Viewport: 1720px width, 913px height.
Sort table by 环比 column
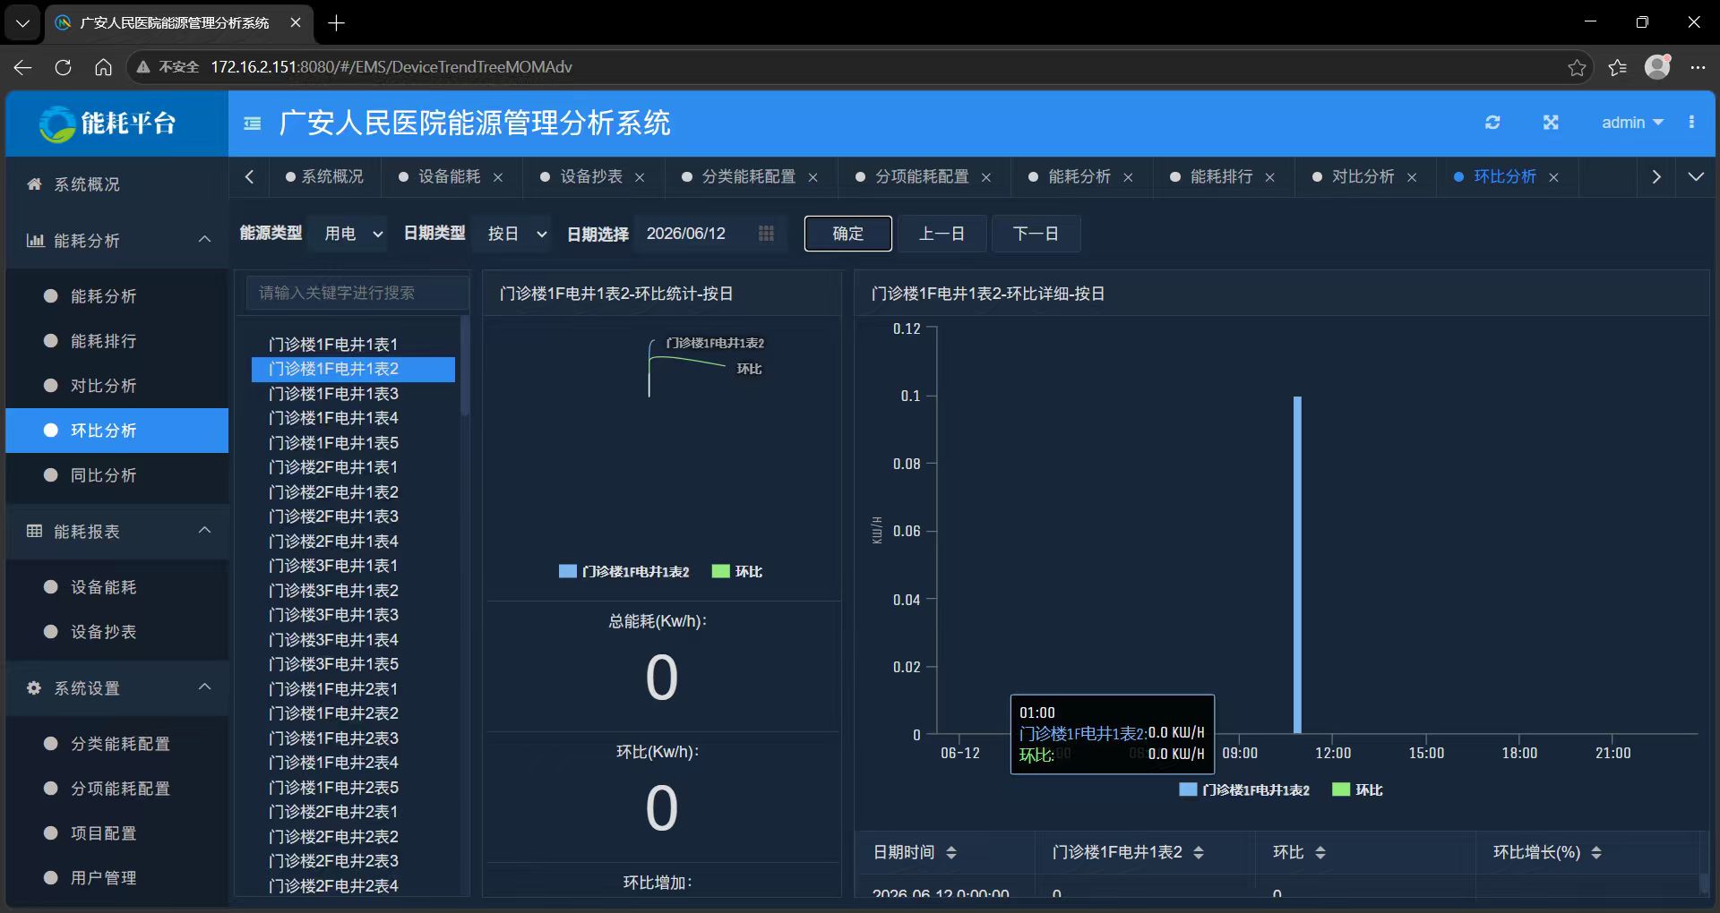[x=1320, y=853]
